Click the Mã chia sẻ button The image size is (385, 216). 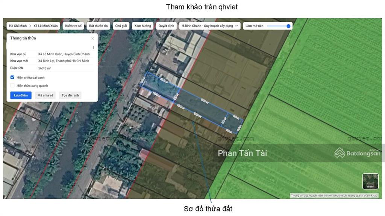tap(45, 95)
